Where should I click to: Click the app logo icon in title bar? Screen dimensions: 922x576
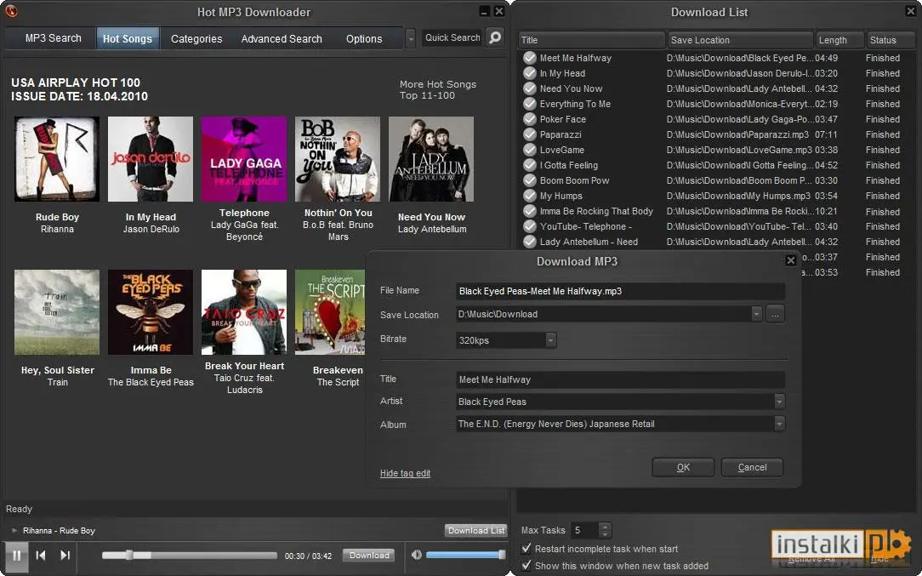11,11
